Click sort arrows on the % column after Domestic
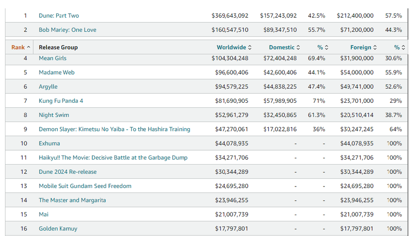Viewport: 409px width, 236px height. point(326,47)
